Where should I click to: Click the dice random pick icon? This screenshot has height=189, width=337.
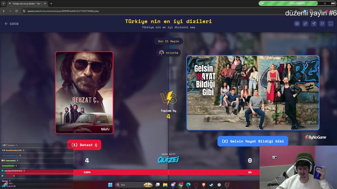(x=305, y=24)
